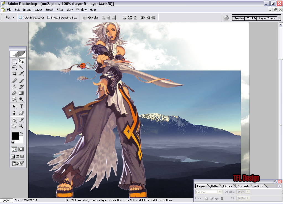Switch to the Paths tab
The image size is (283, 204).
(x=214, y=186)
